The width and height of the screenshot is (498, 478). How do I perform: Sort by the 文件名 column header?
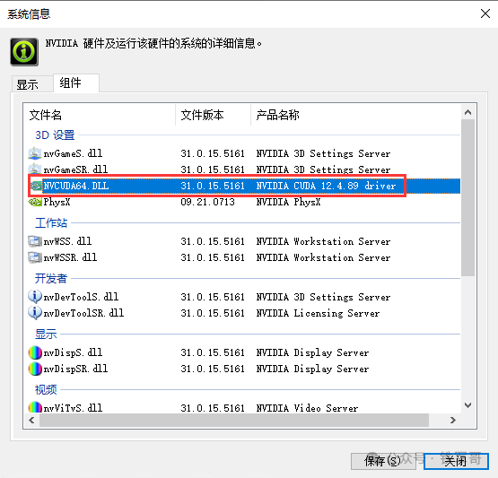[x=99, y=115]
